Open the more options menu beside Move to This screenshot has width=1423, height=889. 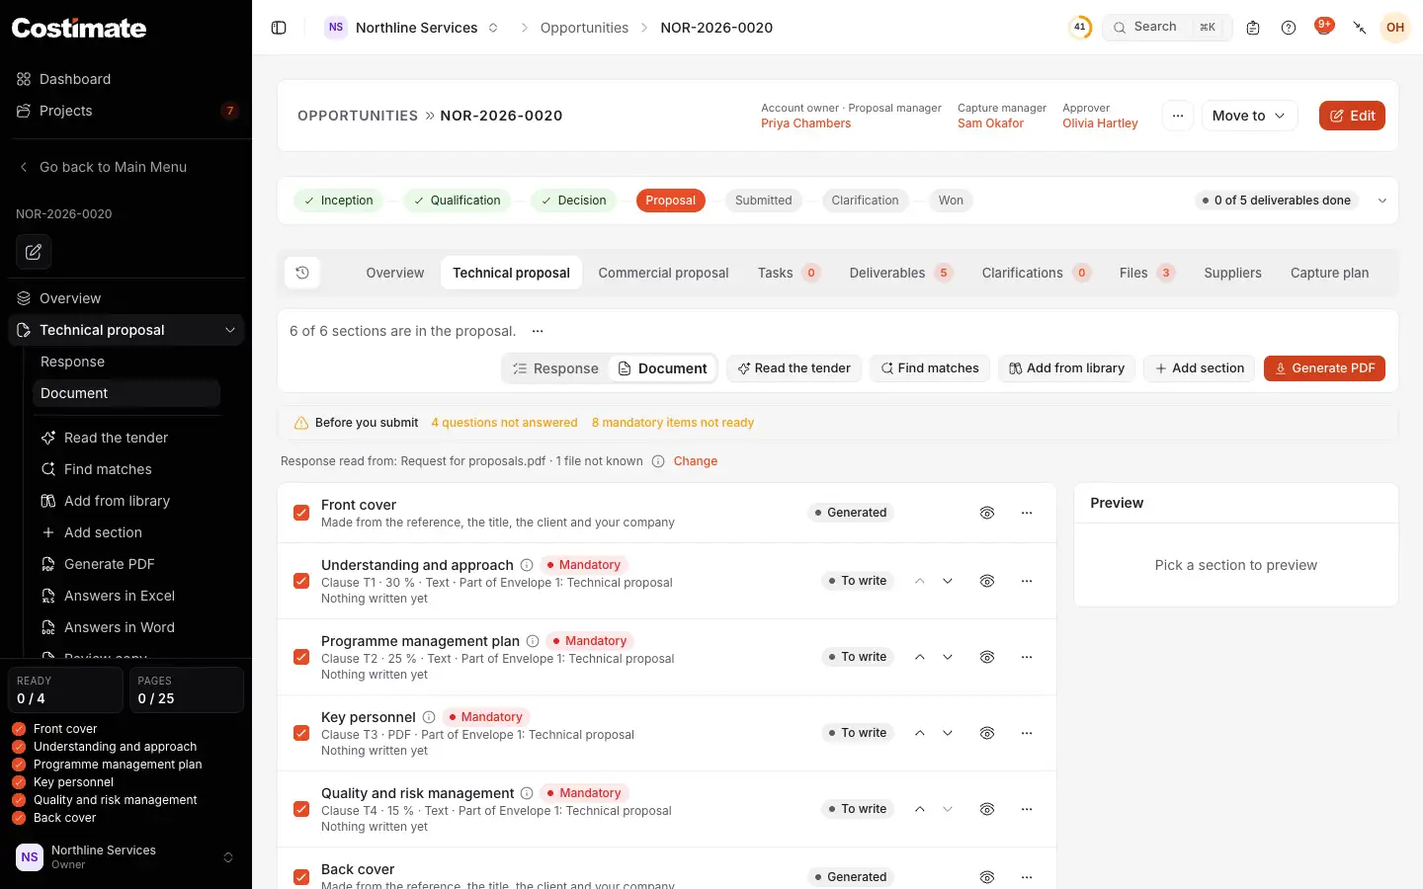1178,116
